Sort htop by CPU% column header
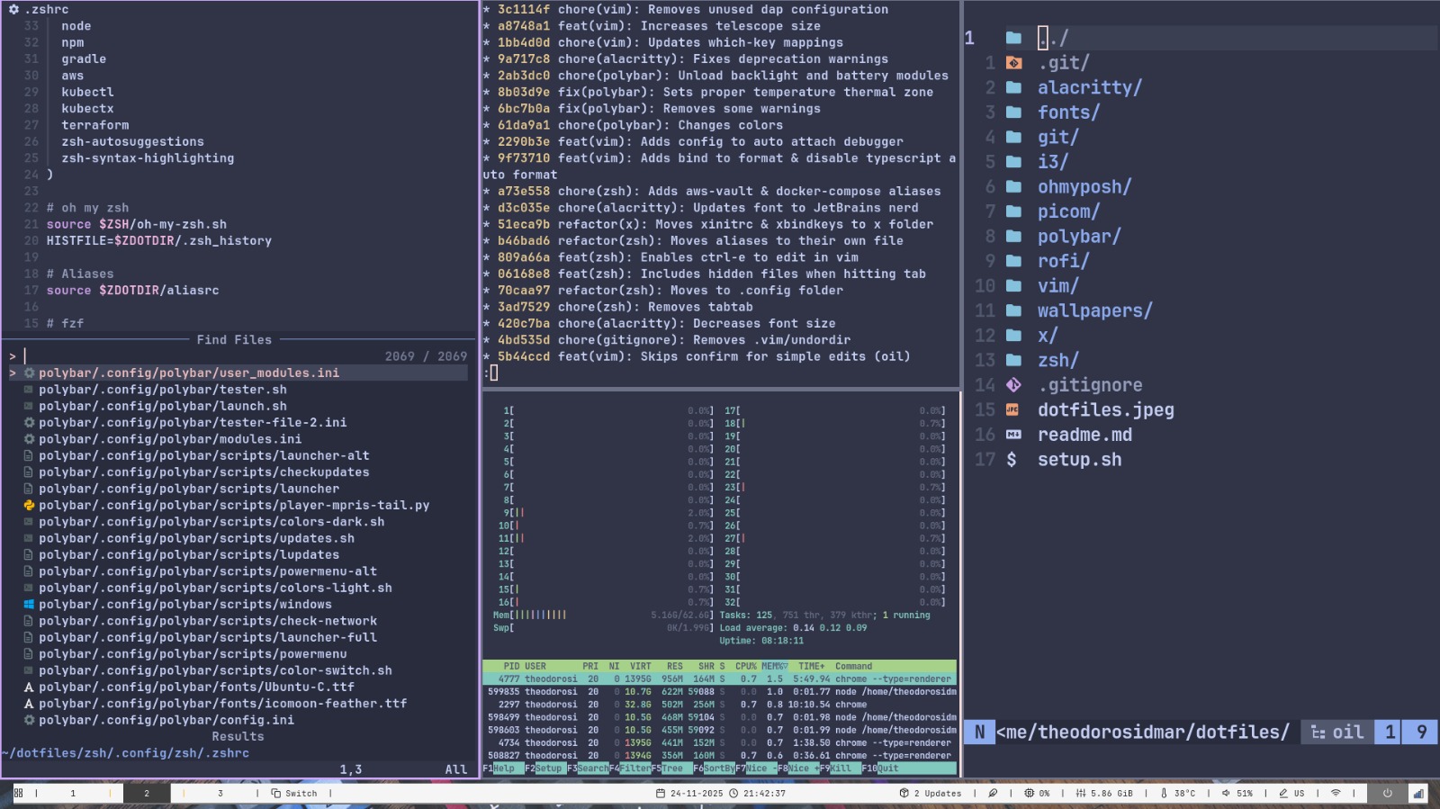The height and width of the screenshot is (809, 1440). point(746,666)
